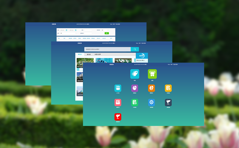Click search text field in middle window

(x=108, y=49)
